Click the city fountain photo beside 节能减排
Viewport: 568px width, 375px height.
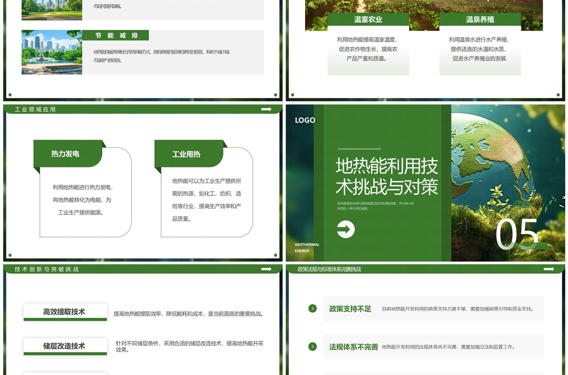(x=52, y=52)
